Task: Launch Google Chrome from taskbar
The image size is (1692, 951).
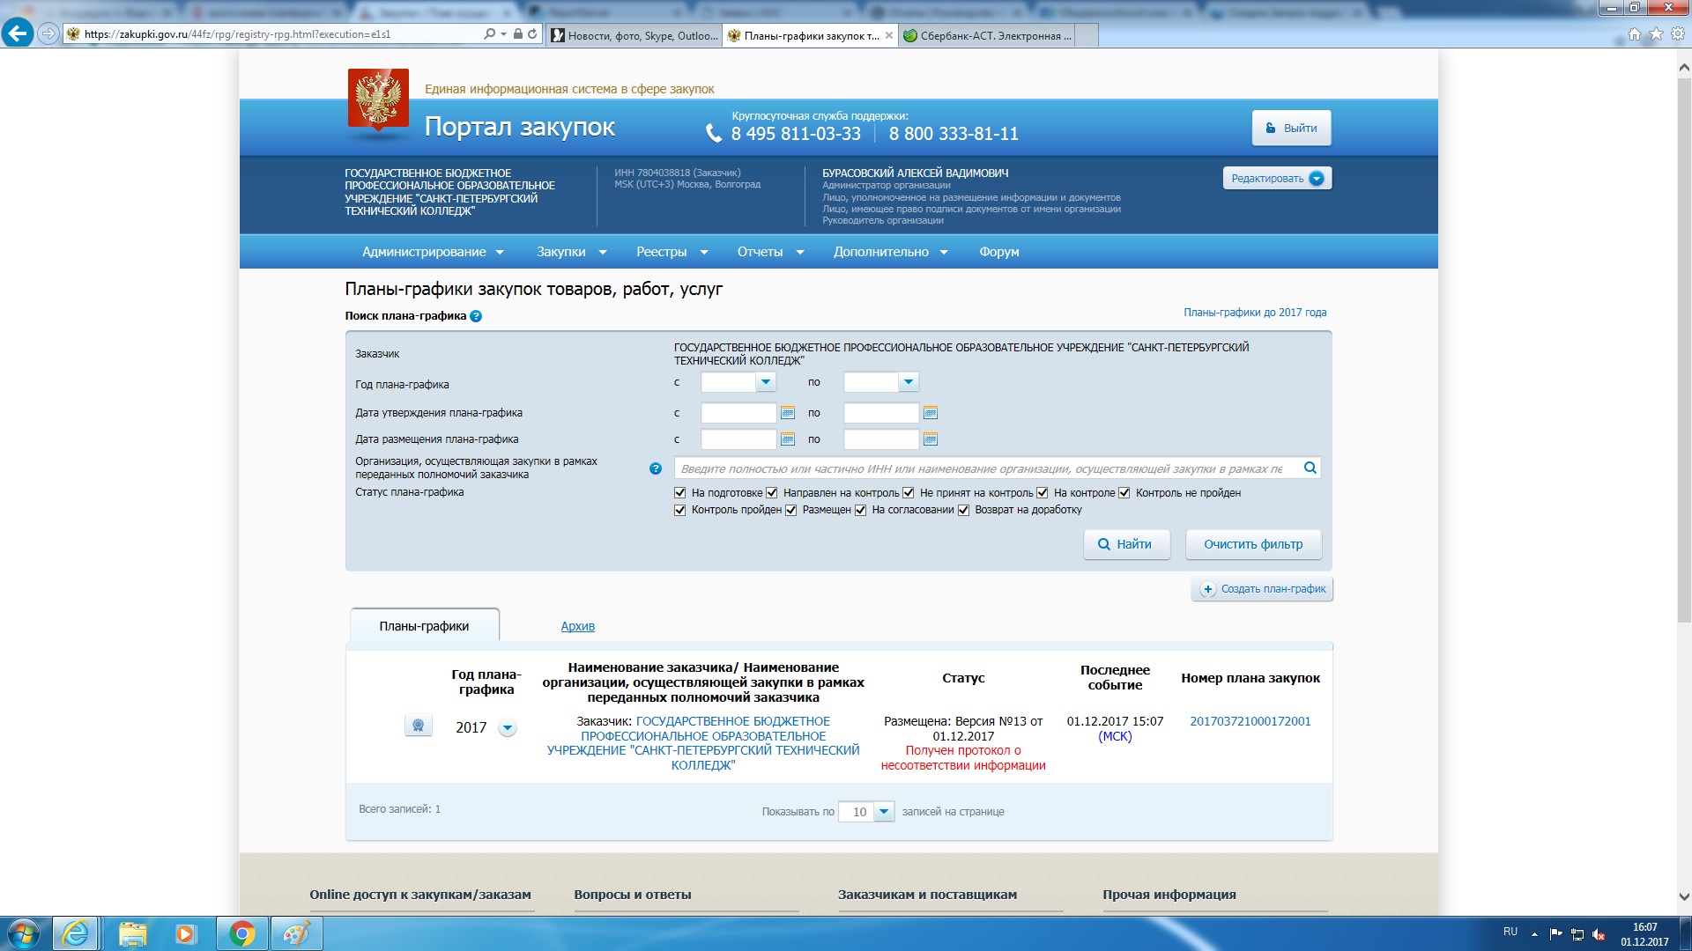Action: point(241,933)
